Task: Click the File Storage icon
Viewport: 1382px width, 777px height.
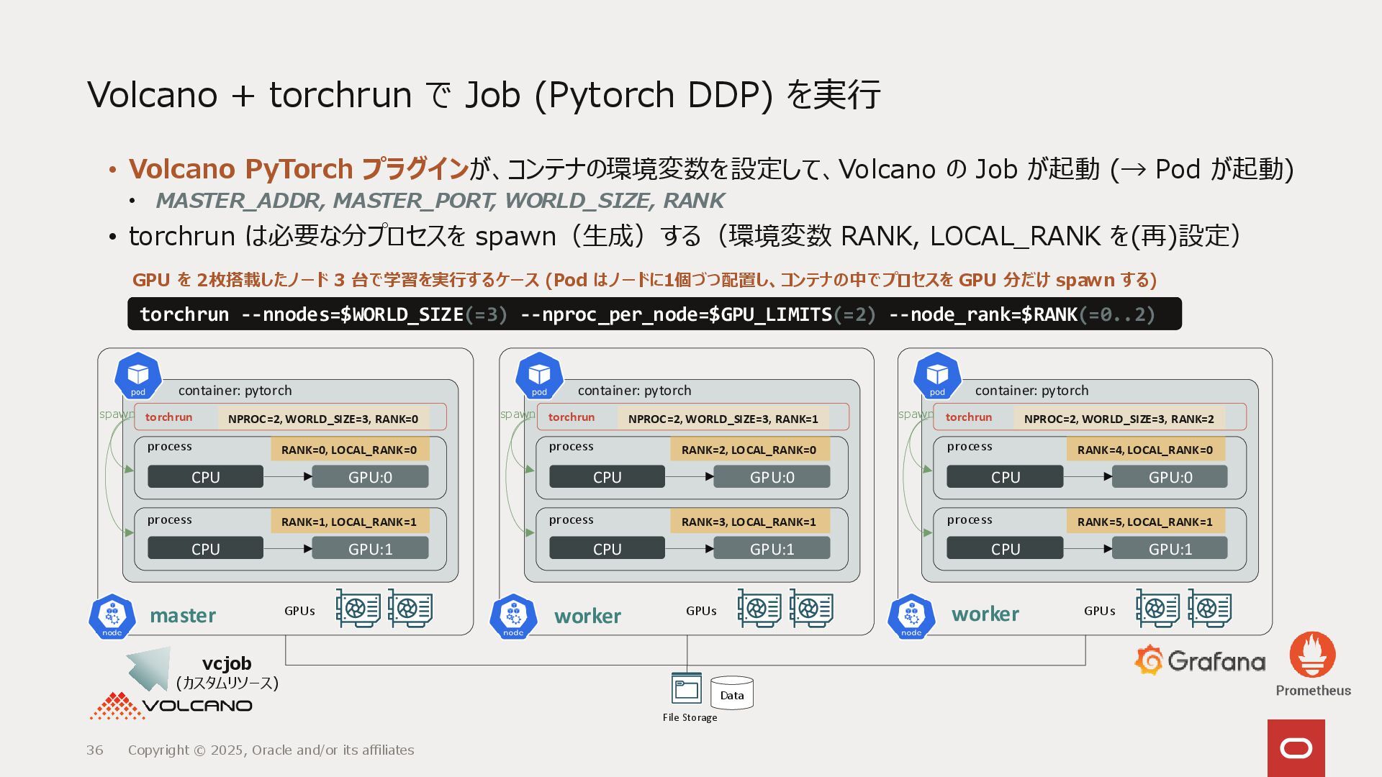Action: [x=686, y=689]
